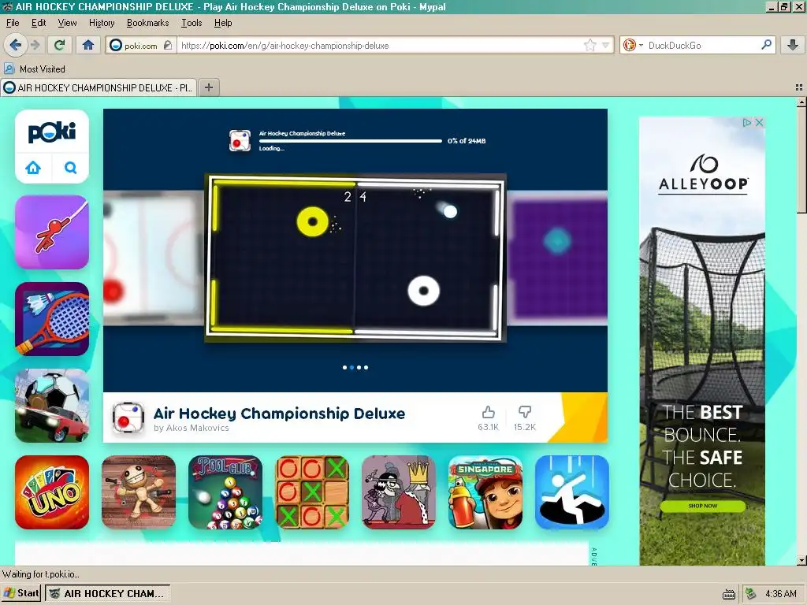Click the Alleyoop logo in the ad
This screenshot has width=807, height=605.
(x=703, y=173)
